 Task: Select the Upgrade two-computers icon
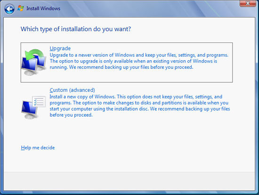pos(34,62)
